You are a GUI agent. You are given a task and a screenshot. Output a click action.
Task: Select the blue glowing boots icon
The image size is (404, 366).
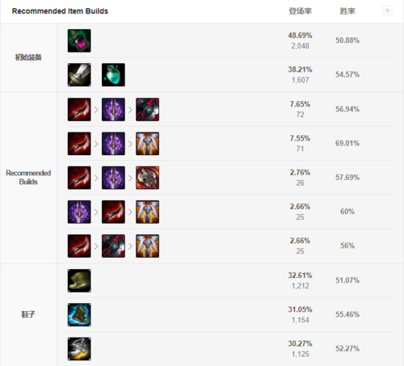click(79, 314)
